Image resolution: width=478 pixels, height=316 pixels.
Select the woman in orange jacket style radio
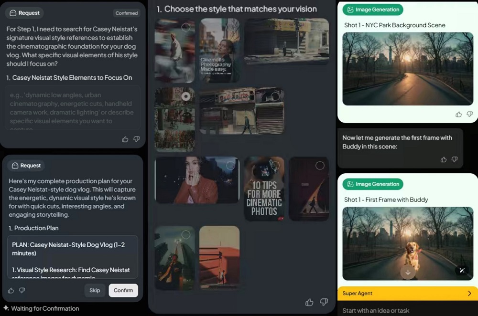(x=230, y=166)
